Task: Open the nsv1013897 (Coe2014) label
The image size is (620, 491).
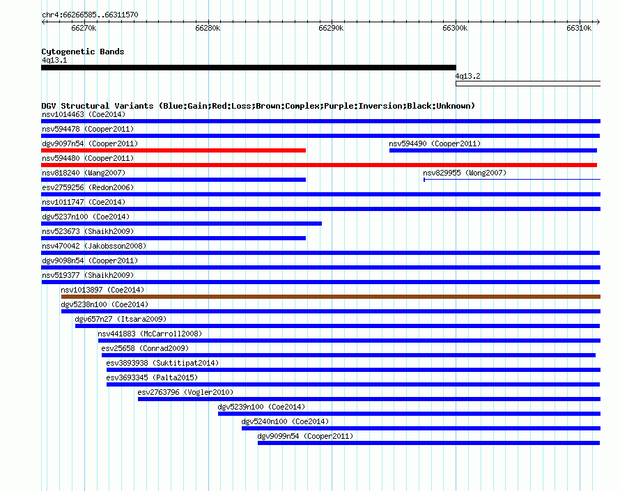Action: (102, 290)
